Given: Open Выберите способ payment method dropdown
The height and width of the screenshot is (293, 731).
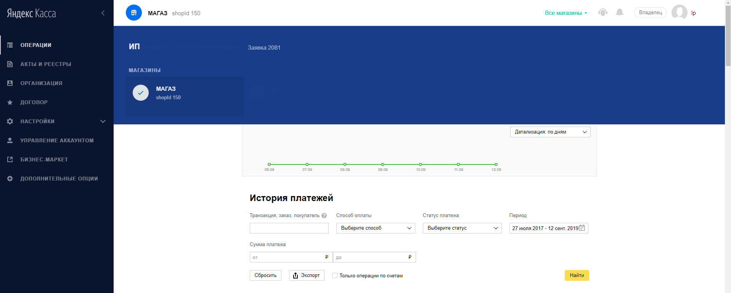Looking at the screenshot, I should point(375,228).
